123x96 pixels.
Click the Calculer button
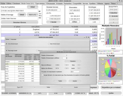[x=53, y=22]
